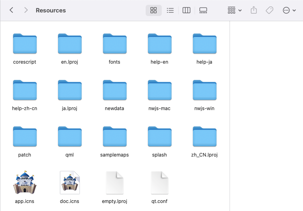This screenshot has width=303, height=211.
Task: Click the 'patch' name label
Action: tap(24, 155)
